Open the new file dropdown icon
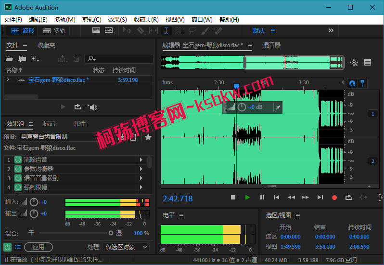 35,59
